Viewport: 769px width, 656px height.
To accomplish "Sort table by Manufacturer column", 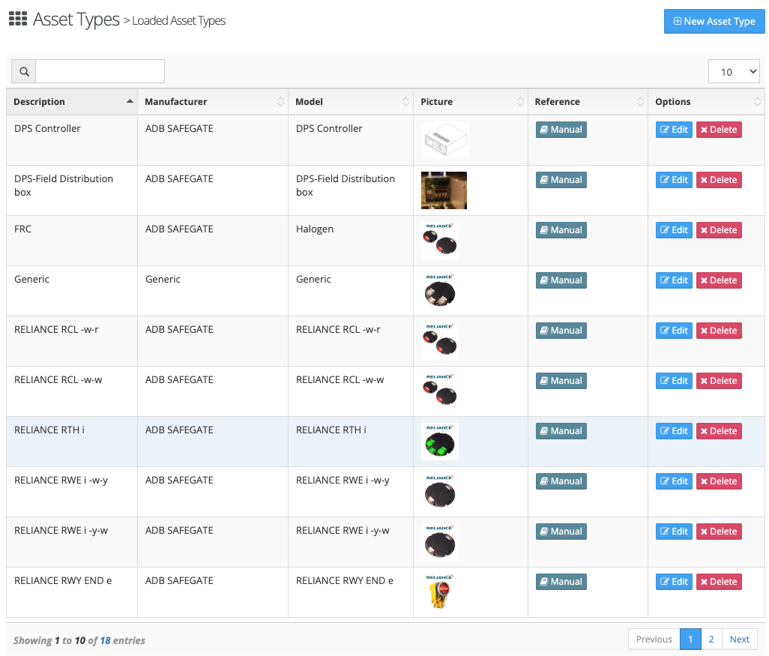I will point(213,101).
